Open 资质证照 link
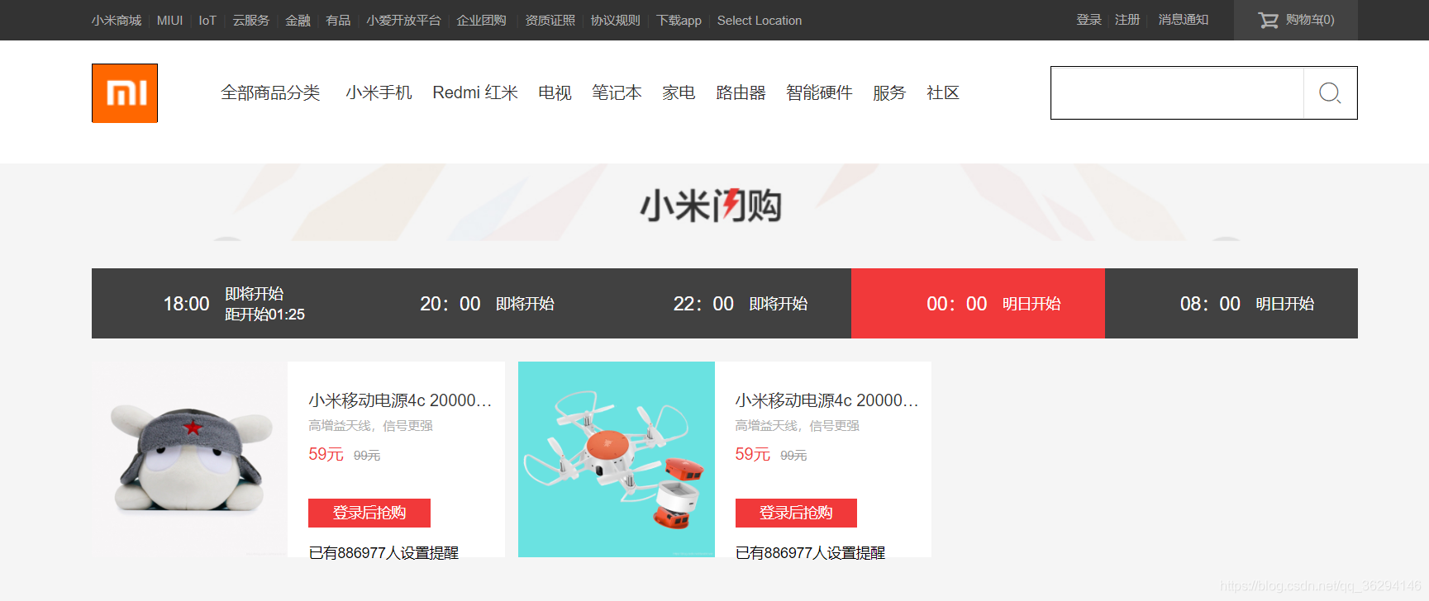The width and height of the screenshot is (1429, 601). coord(550,20)
